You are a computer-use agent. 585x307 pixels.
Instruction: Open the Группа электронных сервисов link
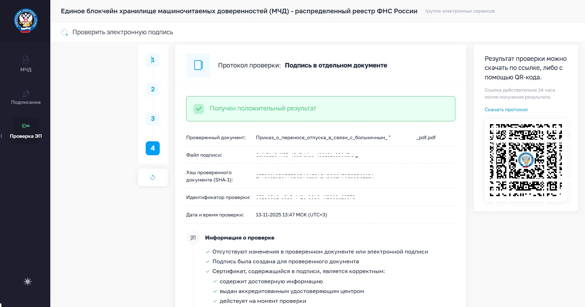[460, 11]
